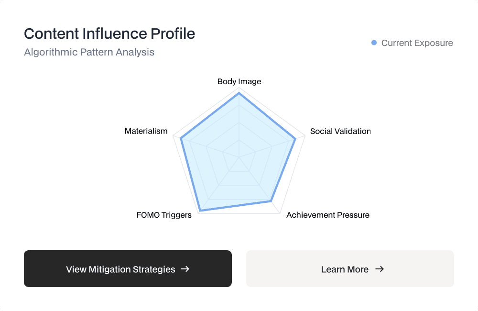Select the Social Validation axis label

pos(340,131)
